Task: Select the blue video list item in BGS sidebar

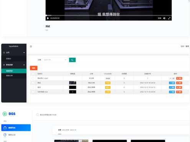Action: click(x=16, y=128)
